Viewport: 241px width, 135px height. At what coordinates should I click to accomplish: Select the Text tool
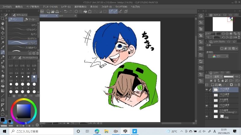pos(3,109)
